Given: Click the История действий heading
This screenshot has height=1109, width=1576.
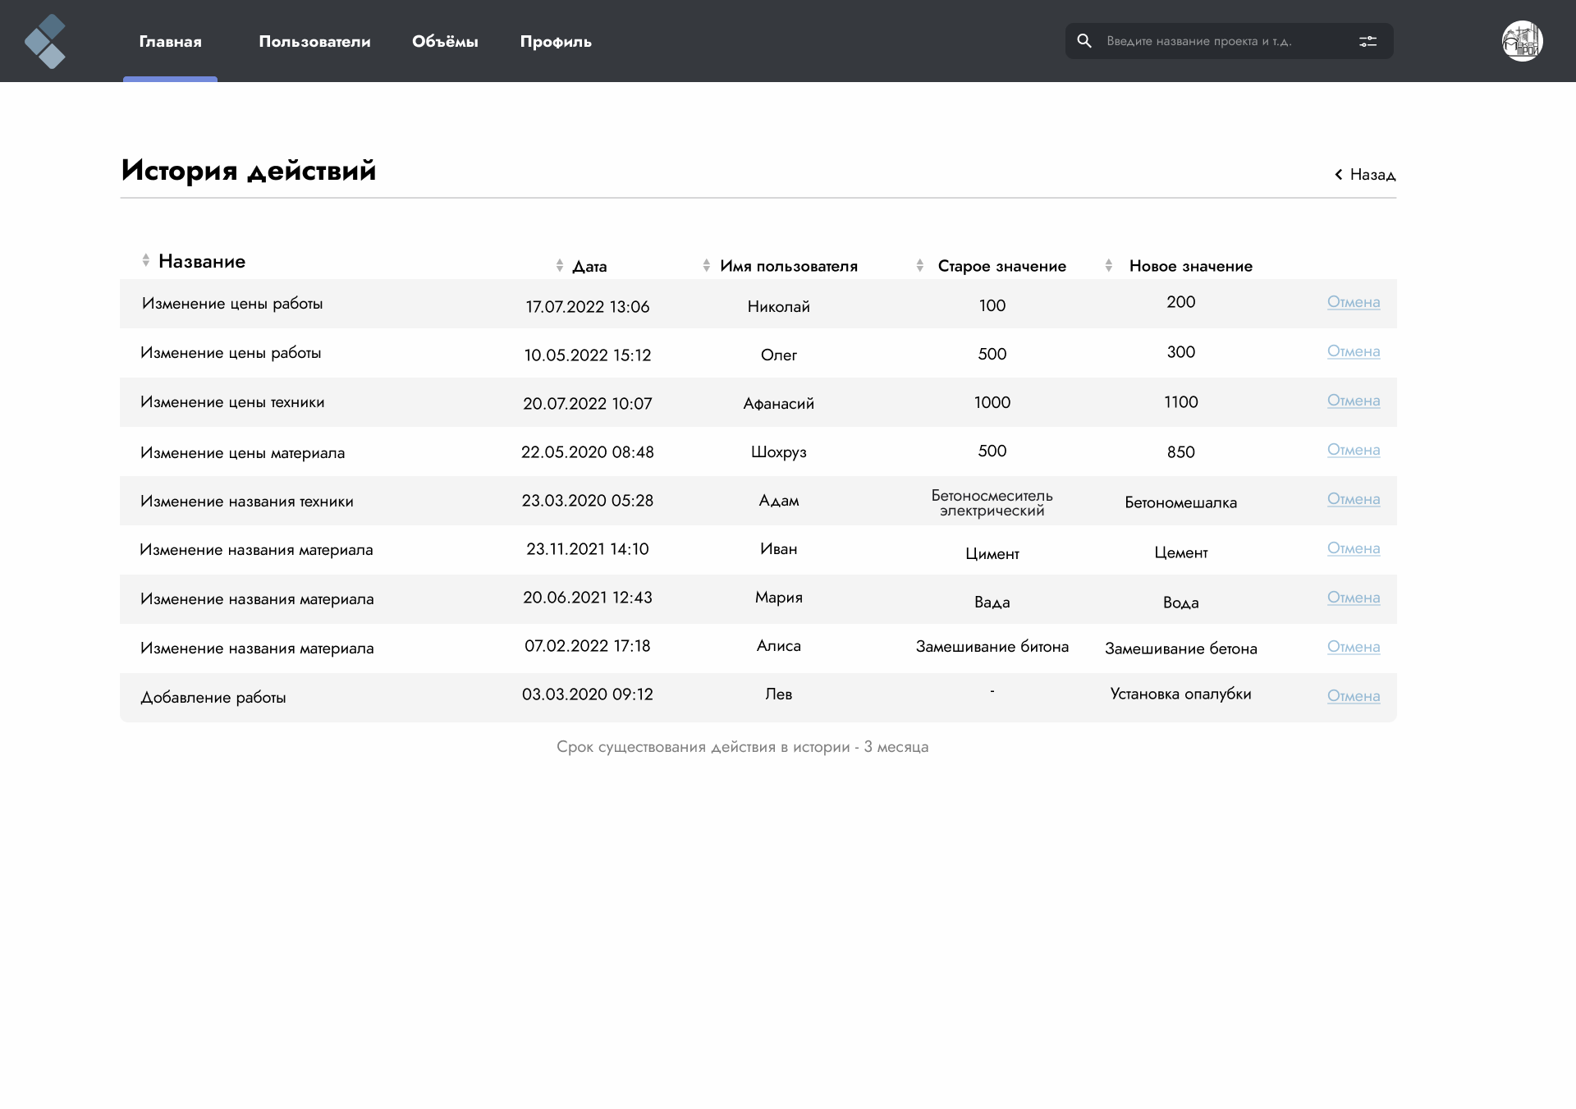Looking at the screenshot, I should [x=249, y=171].
